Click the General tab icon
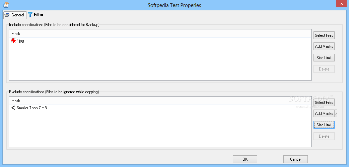 point(7,15)
